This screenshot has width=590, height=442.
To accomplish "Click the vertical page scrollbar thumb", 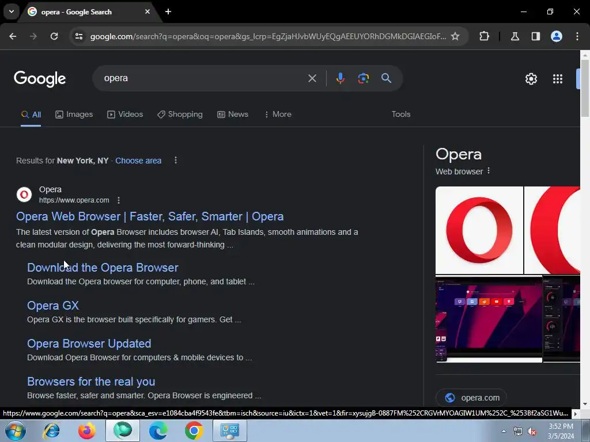I will point(585,88).
